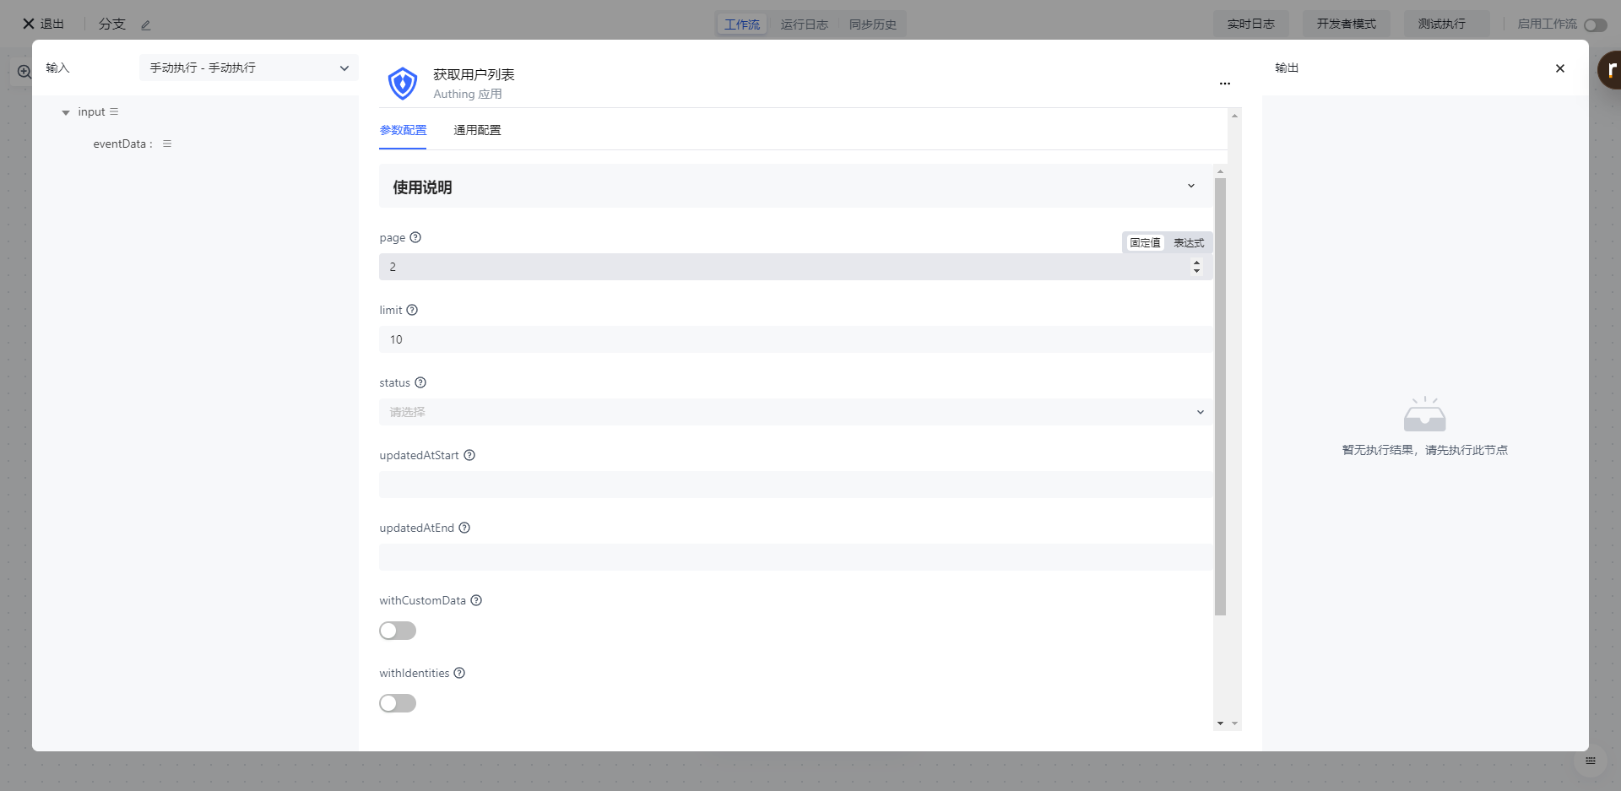Viewport: 1621px width, 791px height.
Task: Open the status 请选择 dropdown
Action: click(x=794, y=412)
